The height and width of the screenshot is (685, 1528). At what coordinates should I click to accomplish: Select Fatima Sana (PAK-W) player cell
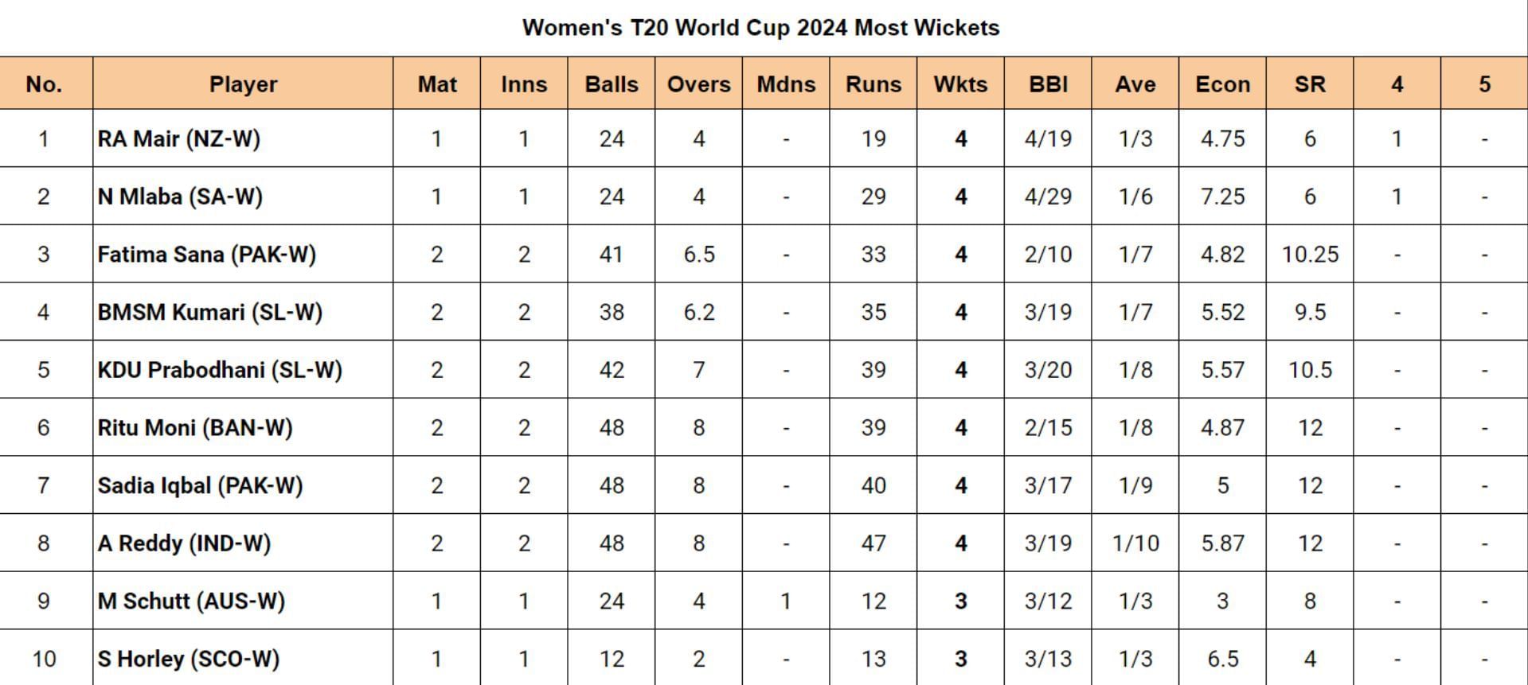207,255
